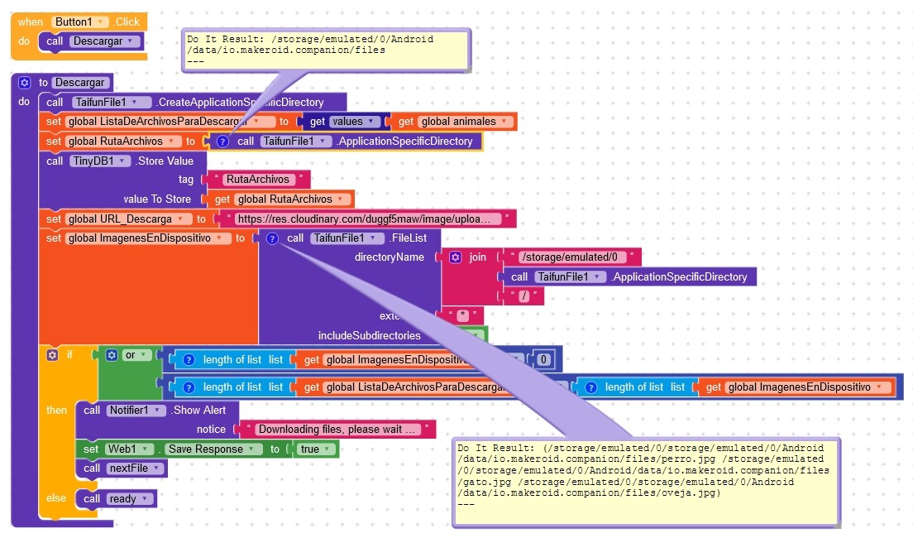Edit the "*" extension text string
Viewport: 913px width, 538px height.
pos(462,315)
